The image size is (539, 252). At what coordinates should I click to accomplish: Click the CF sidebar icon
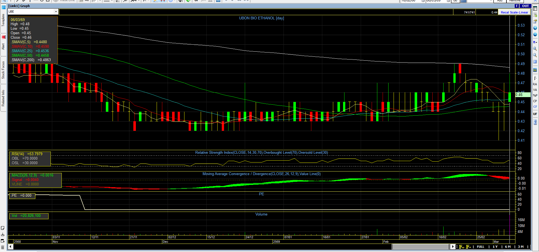(535, 107)
